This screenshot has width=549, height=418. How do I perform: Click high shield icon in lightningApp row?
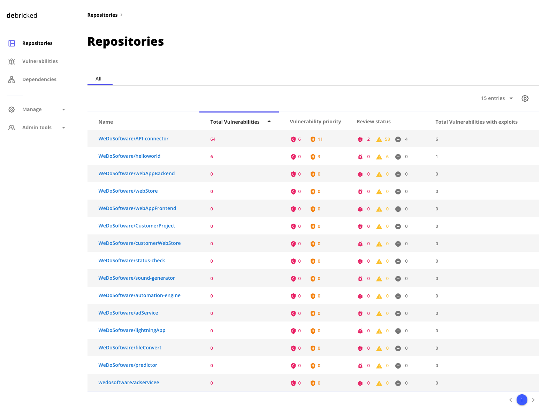313,331
